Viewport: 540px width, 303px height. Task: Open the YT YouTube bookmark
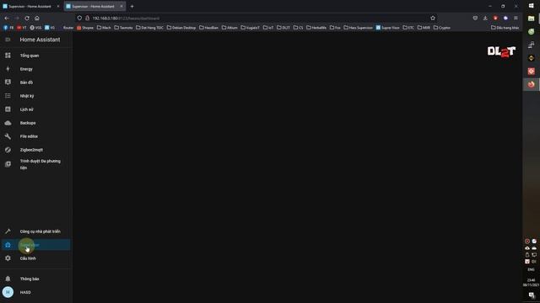21,28
